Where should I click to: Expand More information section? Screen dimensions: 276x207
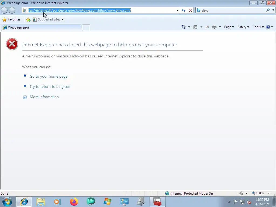(x=44, y=97)
